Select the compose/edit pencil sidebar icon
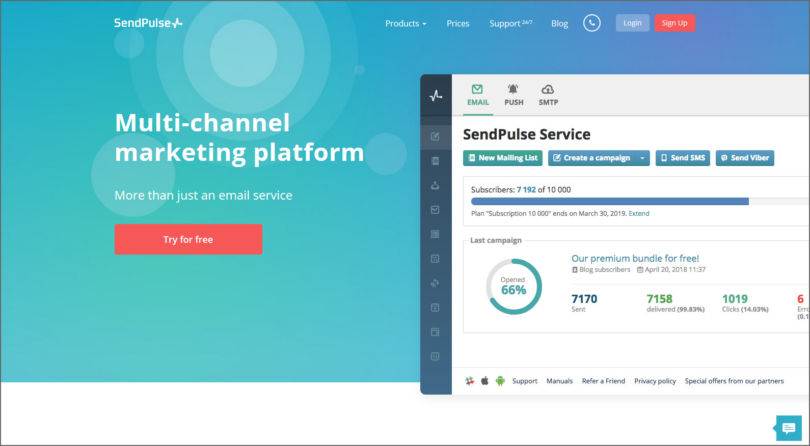The width and height of the screenshot is (810, 446). (435, 136)
